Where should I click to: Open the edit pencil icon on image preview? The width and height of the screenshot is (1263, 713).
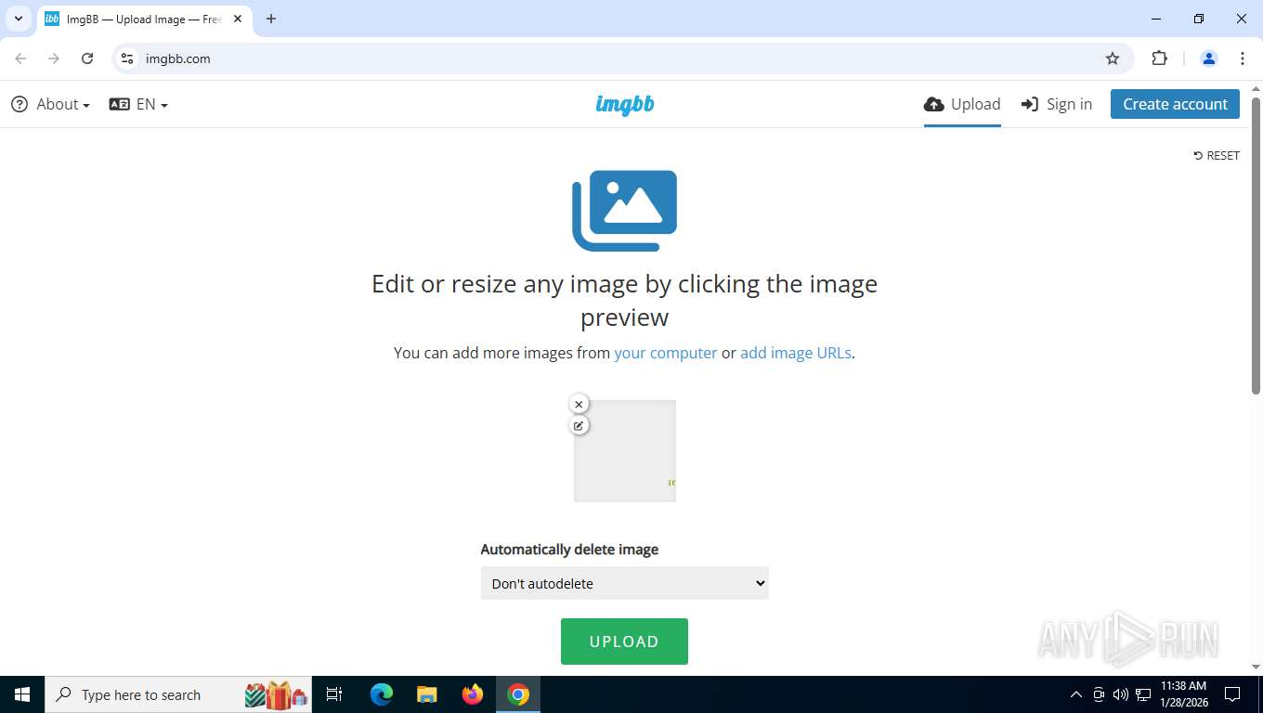[579, 425]
